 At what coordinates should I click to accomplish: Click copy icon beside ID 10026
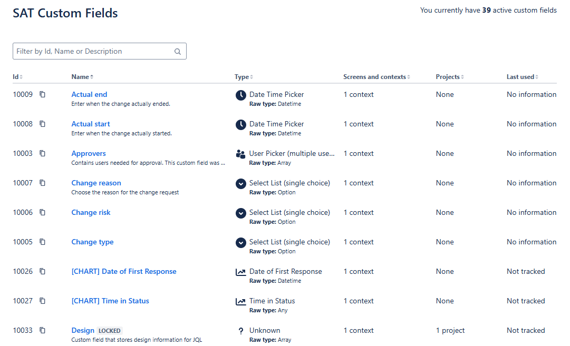point(43,272)
